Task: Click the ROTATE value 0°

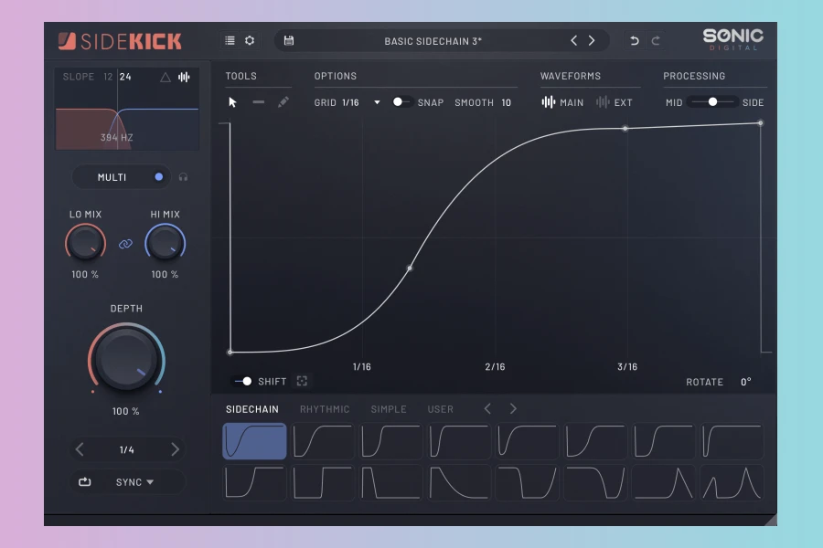Action: (x=746, y=382)
